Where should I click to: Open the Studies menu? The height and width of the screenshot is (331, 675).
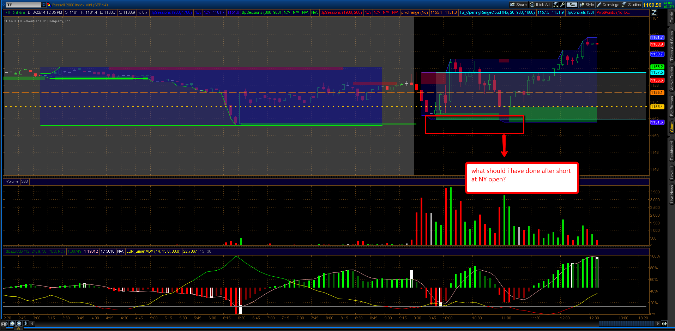coord(632,5)
